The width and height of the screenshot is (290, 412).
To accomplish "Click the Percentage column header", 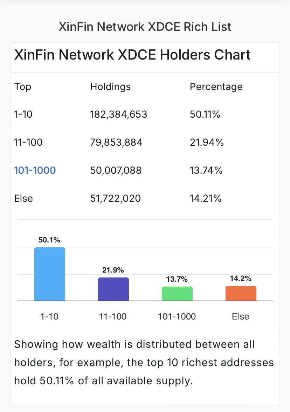I will [x=216, y=87].
